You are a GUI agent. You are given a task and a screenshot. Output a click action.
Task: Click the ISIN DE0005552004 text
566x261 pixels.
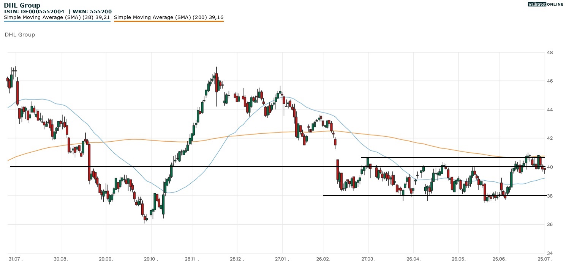tap(34, 12)
